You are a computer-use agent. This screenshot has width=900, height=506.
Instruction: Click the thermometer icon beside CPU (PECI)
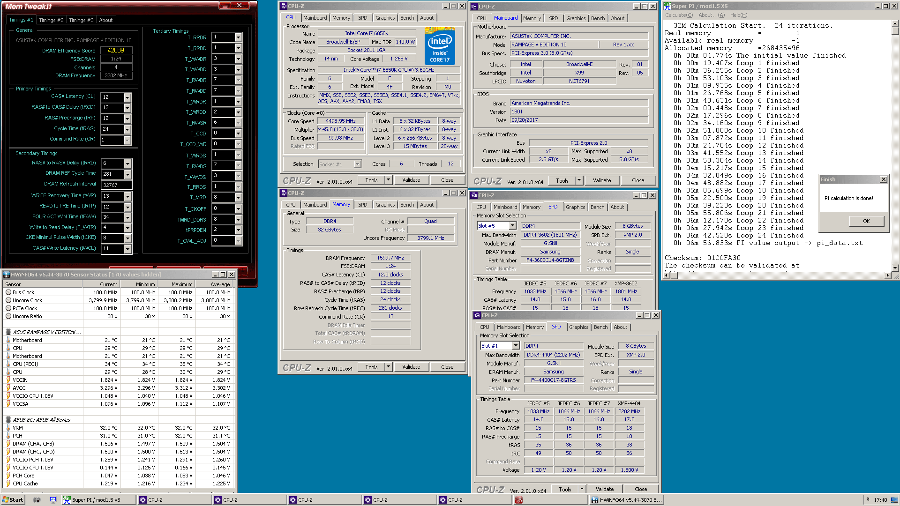(x=8, y=364)
